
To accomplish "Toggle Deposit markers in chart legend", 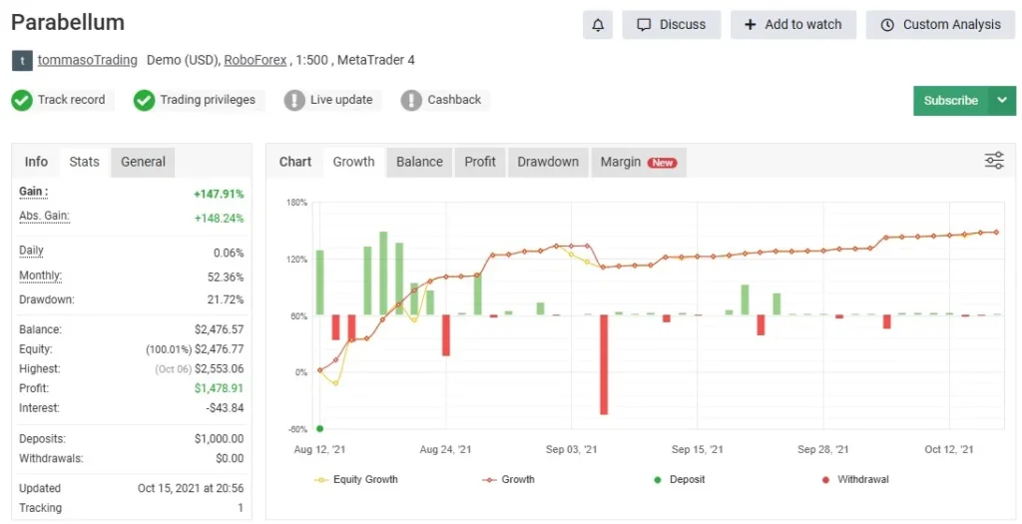I will point(678,480).
